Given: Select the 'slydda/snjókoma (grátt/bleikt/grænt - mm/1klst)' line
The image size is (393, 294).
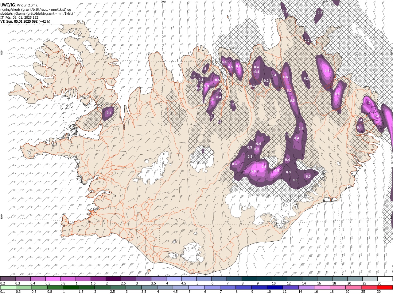Looking at the screenshot, I should pyautogui.click(x=37, y=13).
